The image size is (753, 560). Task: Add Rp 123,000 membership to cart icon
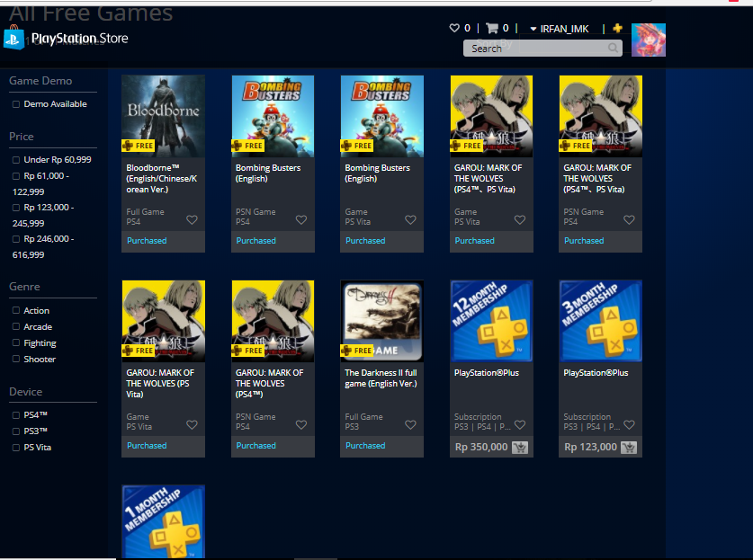629,448
